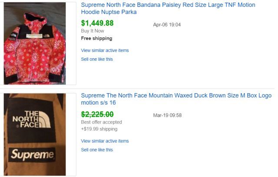Click the Apr-06 19:04 sale date

(x=167, y=25)
